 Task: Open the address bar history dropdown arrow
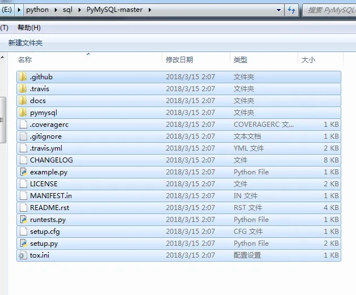pyautogui.click(x=278, y=10)
